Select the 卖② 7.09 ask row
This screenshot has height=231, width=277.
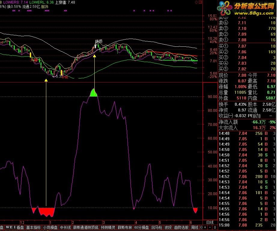coord(247,34)
